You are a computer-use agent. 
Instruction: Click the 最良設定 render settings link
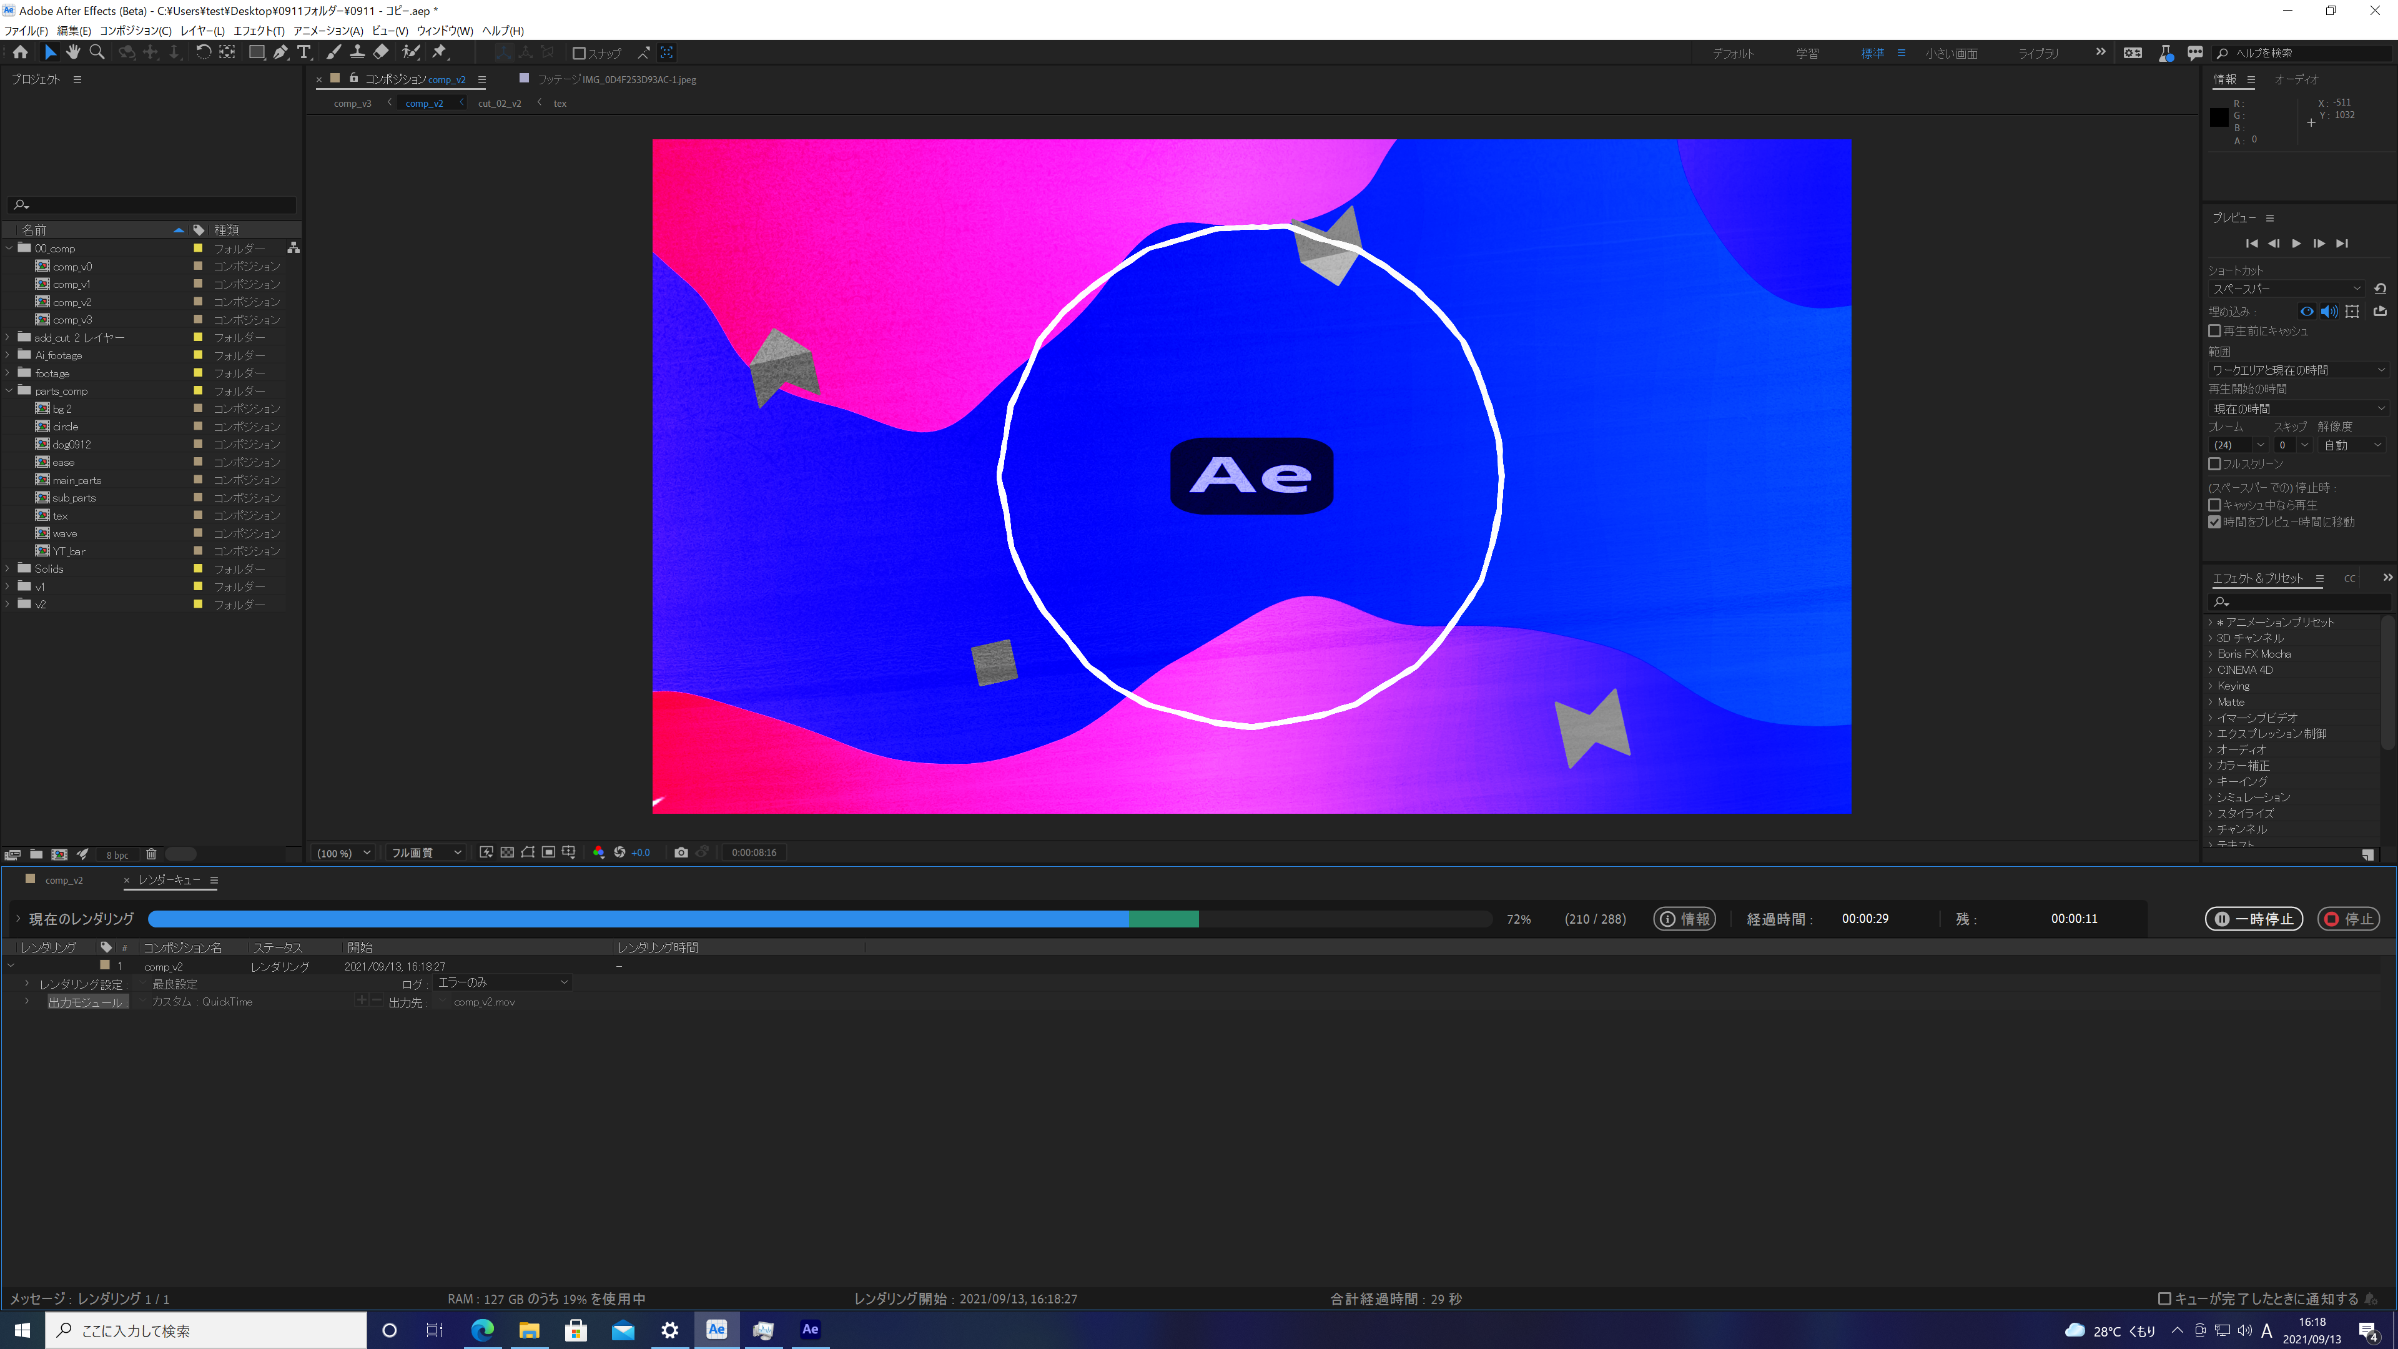pyautogui.click(x=175, y=984)
